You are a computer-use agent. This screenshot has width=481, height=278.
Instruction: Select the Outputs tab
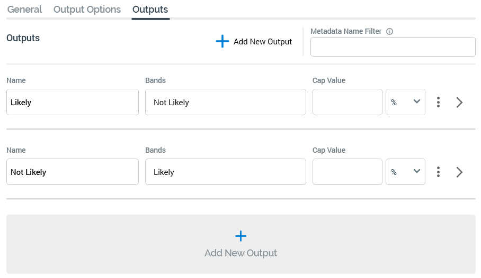point(150,10)
